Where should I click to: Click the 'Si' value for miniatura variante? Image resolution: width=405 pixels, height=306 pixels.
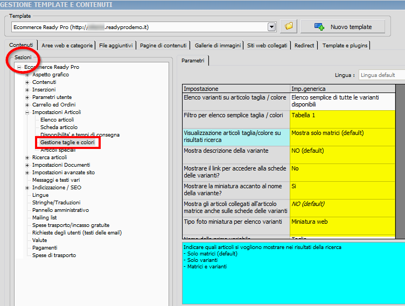point(343,190)
